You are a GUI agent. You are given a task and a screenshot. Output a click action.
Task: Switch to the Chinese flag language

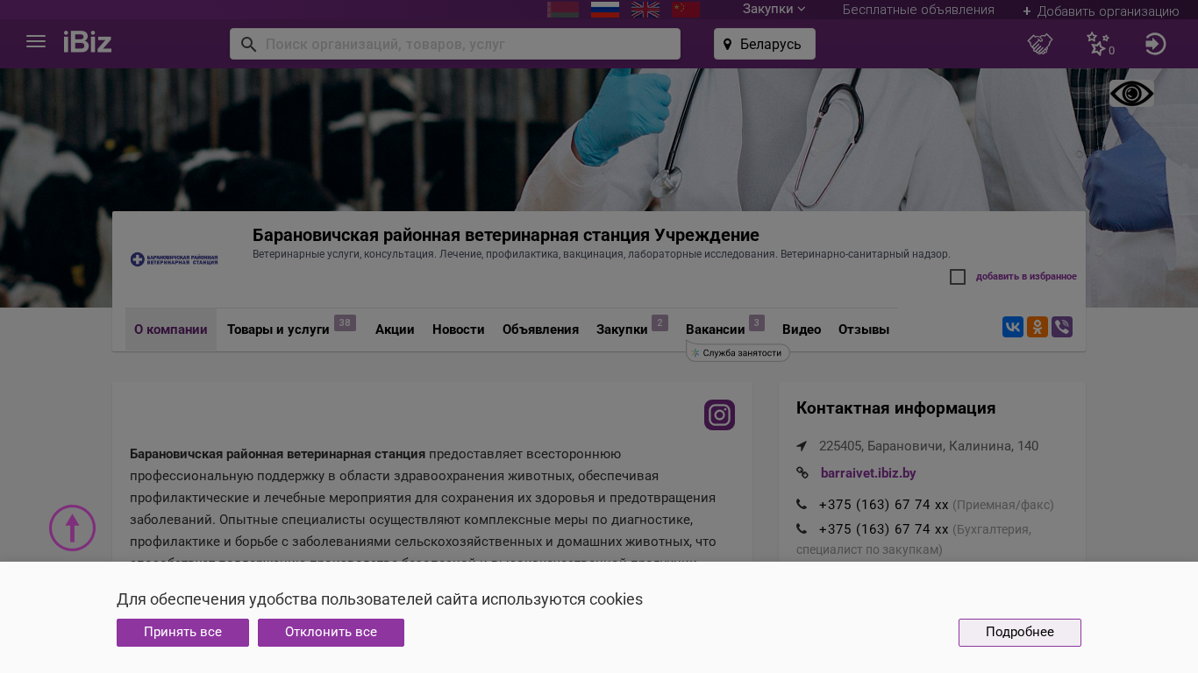click(x=686, y=10)
